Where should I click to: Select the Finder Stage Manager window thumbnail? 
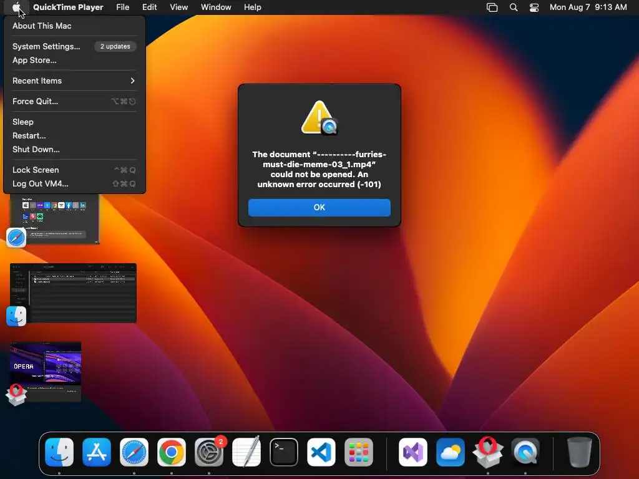(74, 293)
